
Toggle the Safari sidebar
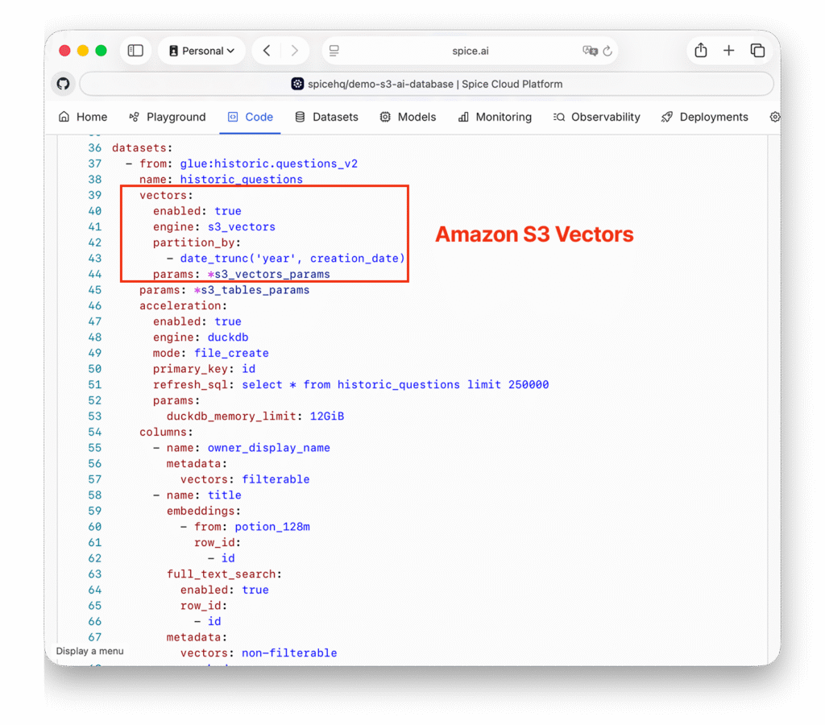pyautogui.click(x=135, y=51)
